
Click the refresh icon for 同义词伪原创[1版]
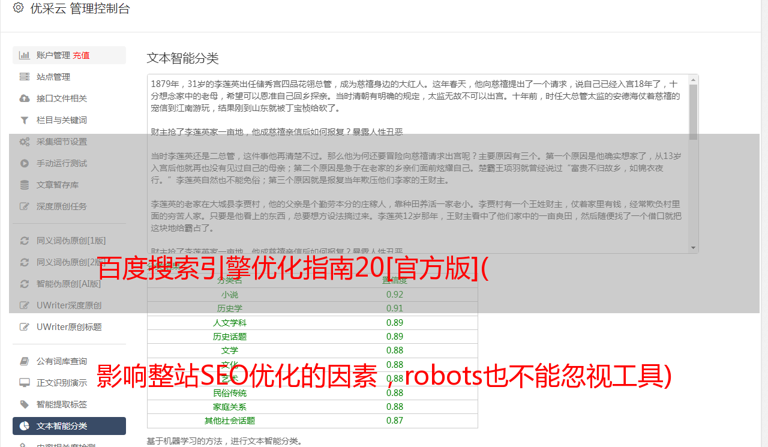pyautogui.click(x=24, y=241)
